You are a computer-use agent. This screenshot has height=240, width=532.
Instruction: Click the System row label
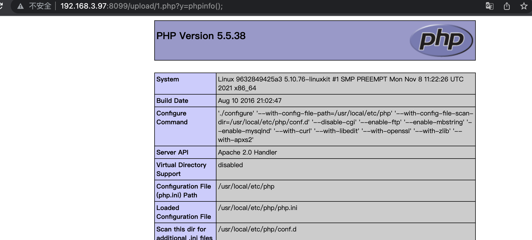(168, 79)
